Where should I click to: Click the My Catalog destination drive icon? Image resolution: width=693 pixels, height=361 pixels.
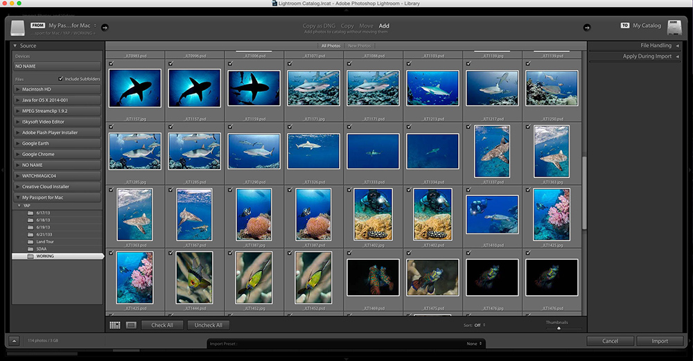(x=674, y=28)
